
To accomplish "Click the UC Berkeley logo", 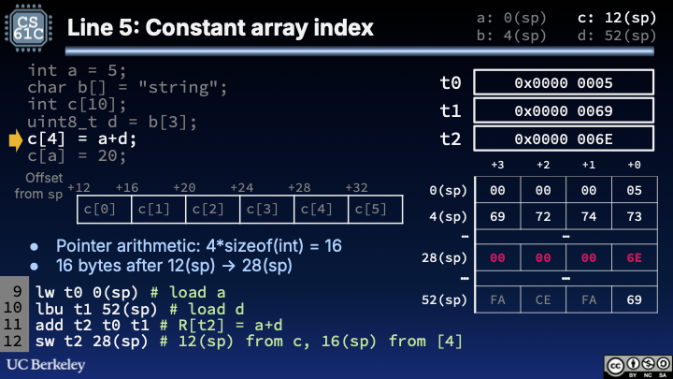I will 44,363.
